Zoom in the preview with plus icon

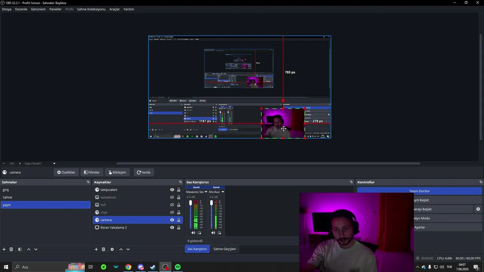(20, 164)
